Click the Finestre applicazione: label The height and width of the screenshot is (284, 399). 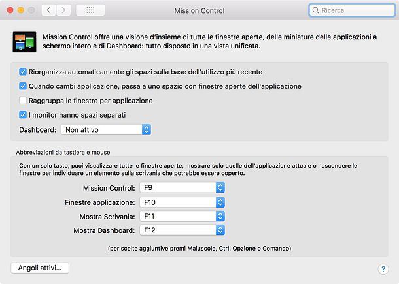(99, 202)
